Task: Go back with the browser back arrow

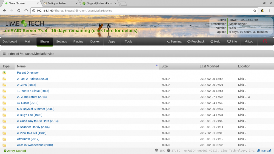Action: pyautogui.click(x=4, y=11)
